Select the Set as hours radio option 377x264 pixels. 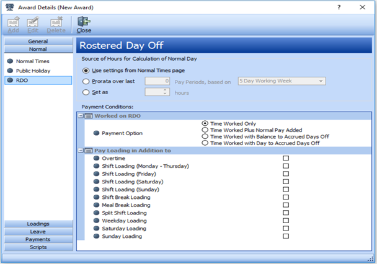tap(86, 92)
